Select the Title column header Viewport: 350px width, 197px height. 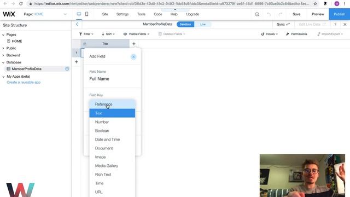click(x=105, y=44)
